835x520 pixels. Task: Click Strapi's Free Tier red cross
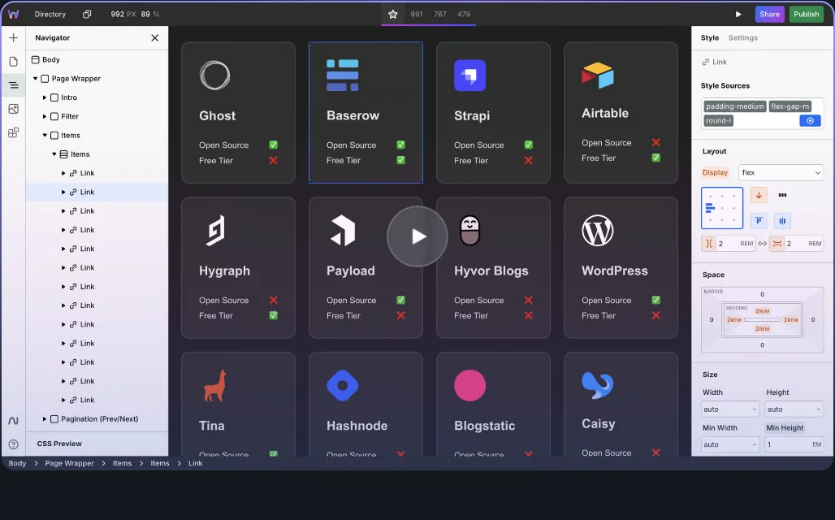(x=528, y=160)
